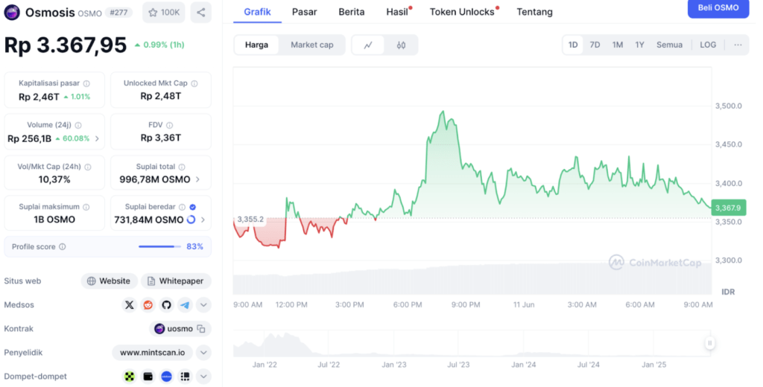Image resolution: width=763 pixels, height=387 pixels.
Task: Click the uosmo contract chip
Action: [180, 329]
